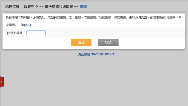Screen dimensions: 188x106
Task: Click the 保安編碼 label beside the radio
Action: point(17,33)
